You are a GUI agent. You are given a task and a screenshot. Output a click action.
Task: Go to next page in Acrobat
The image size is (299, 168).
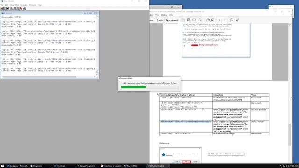[x=213, y=20]
